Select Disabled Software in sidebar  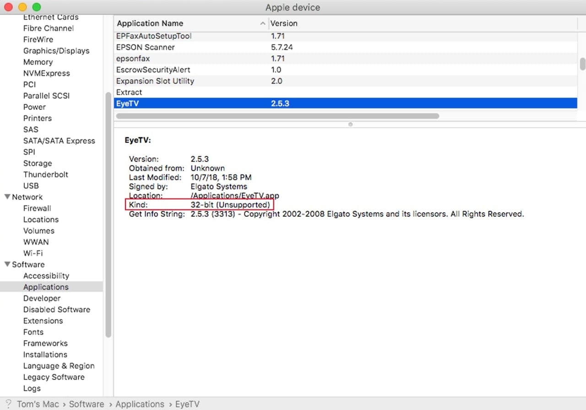(56, 309)
